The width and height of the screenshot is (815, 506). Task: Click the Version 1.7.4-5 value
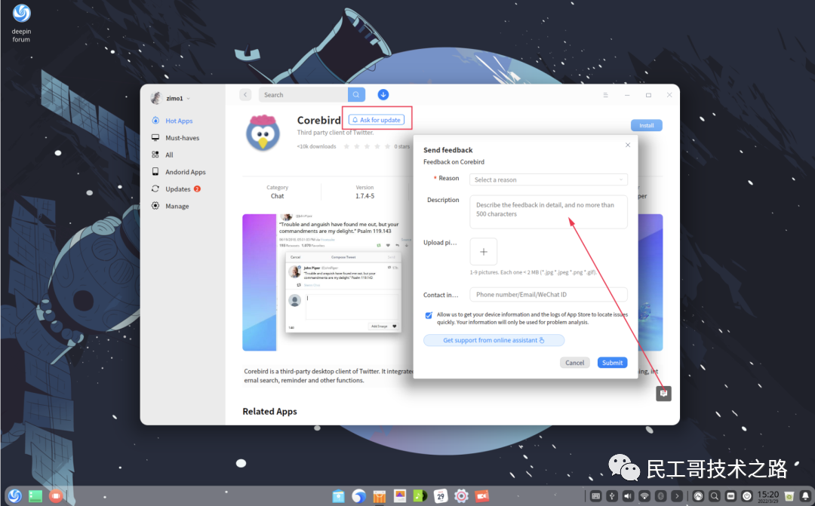[365, 196]
